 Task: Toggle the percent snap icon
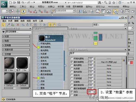pos(41,11)
